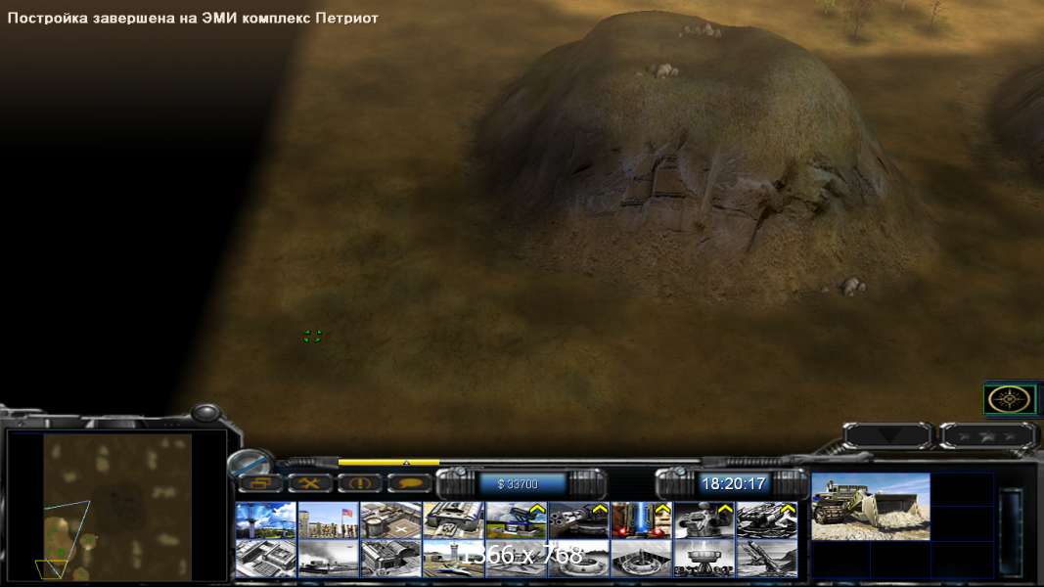Click the grayed circular bunker icon
Screen dimensions: 1044x587
pyautogui.click(x=578, y=558)
